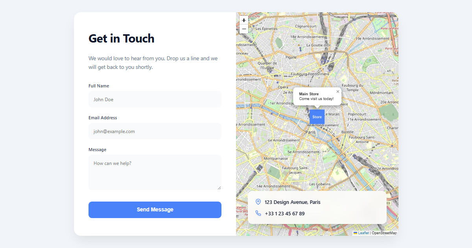Click the 'Clignancourt' map label
This screenshot has height=248, width=472.
[x=306, y=26]
